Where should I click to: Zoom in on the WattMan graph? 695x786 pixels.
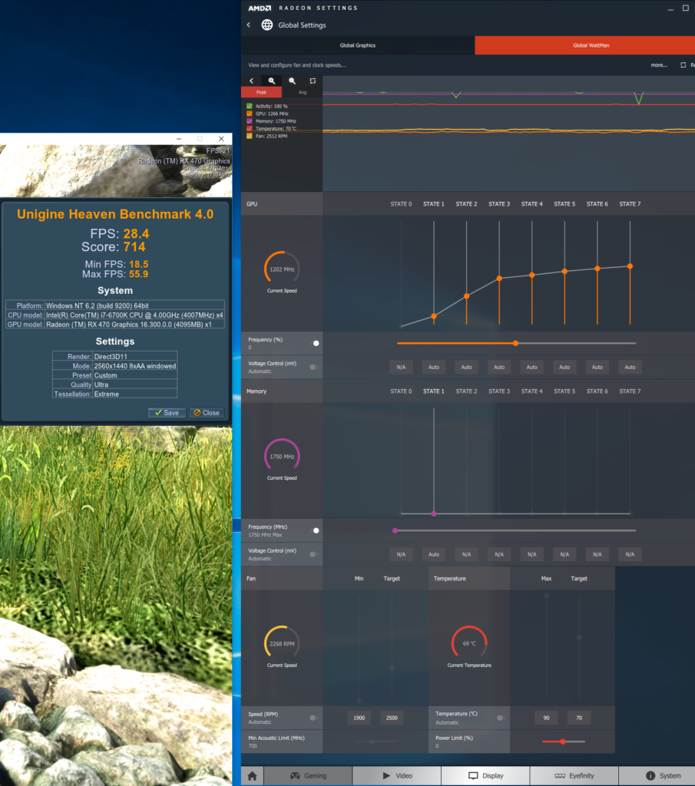point(271,81)
